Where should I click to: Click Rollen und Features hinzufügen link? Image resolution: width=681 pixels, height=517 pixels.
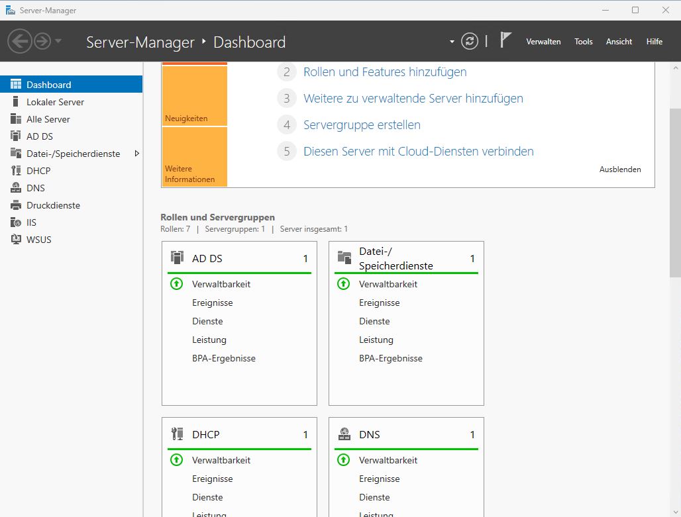pyautogui.click(x=385, y=72)
